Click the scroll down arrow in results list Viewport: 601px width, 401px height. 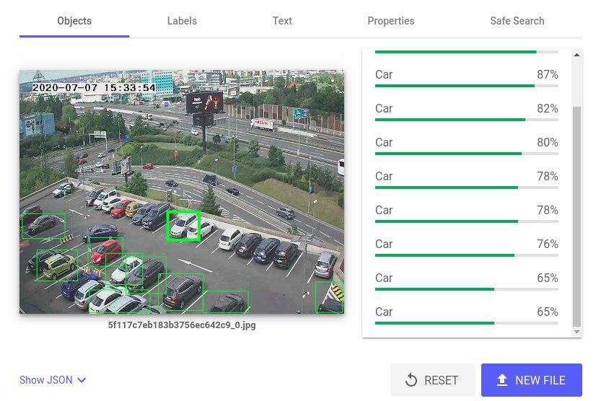[576, 332]
